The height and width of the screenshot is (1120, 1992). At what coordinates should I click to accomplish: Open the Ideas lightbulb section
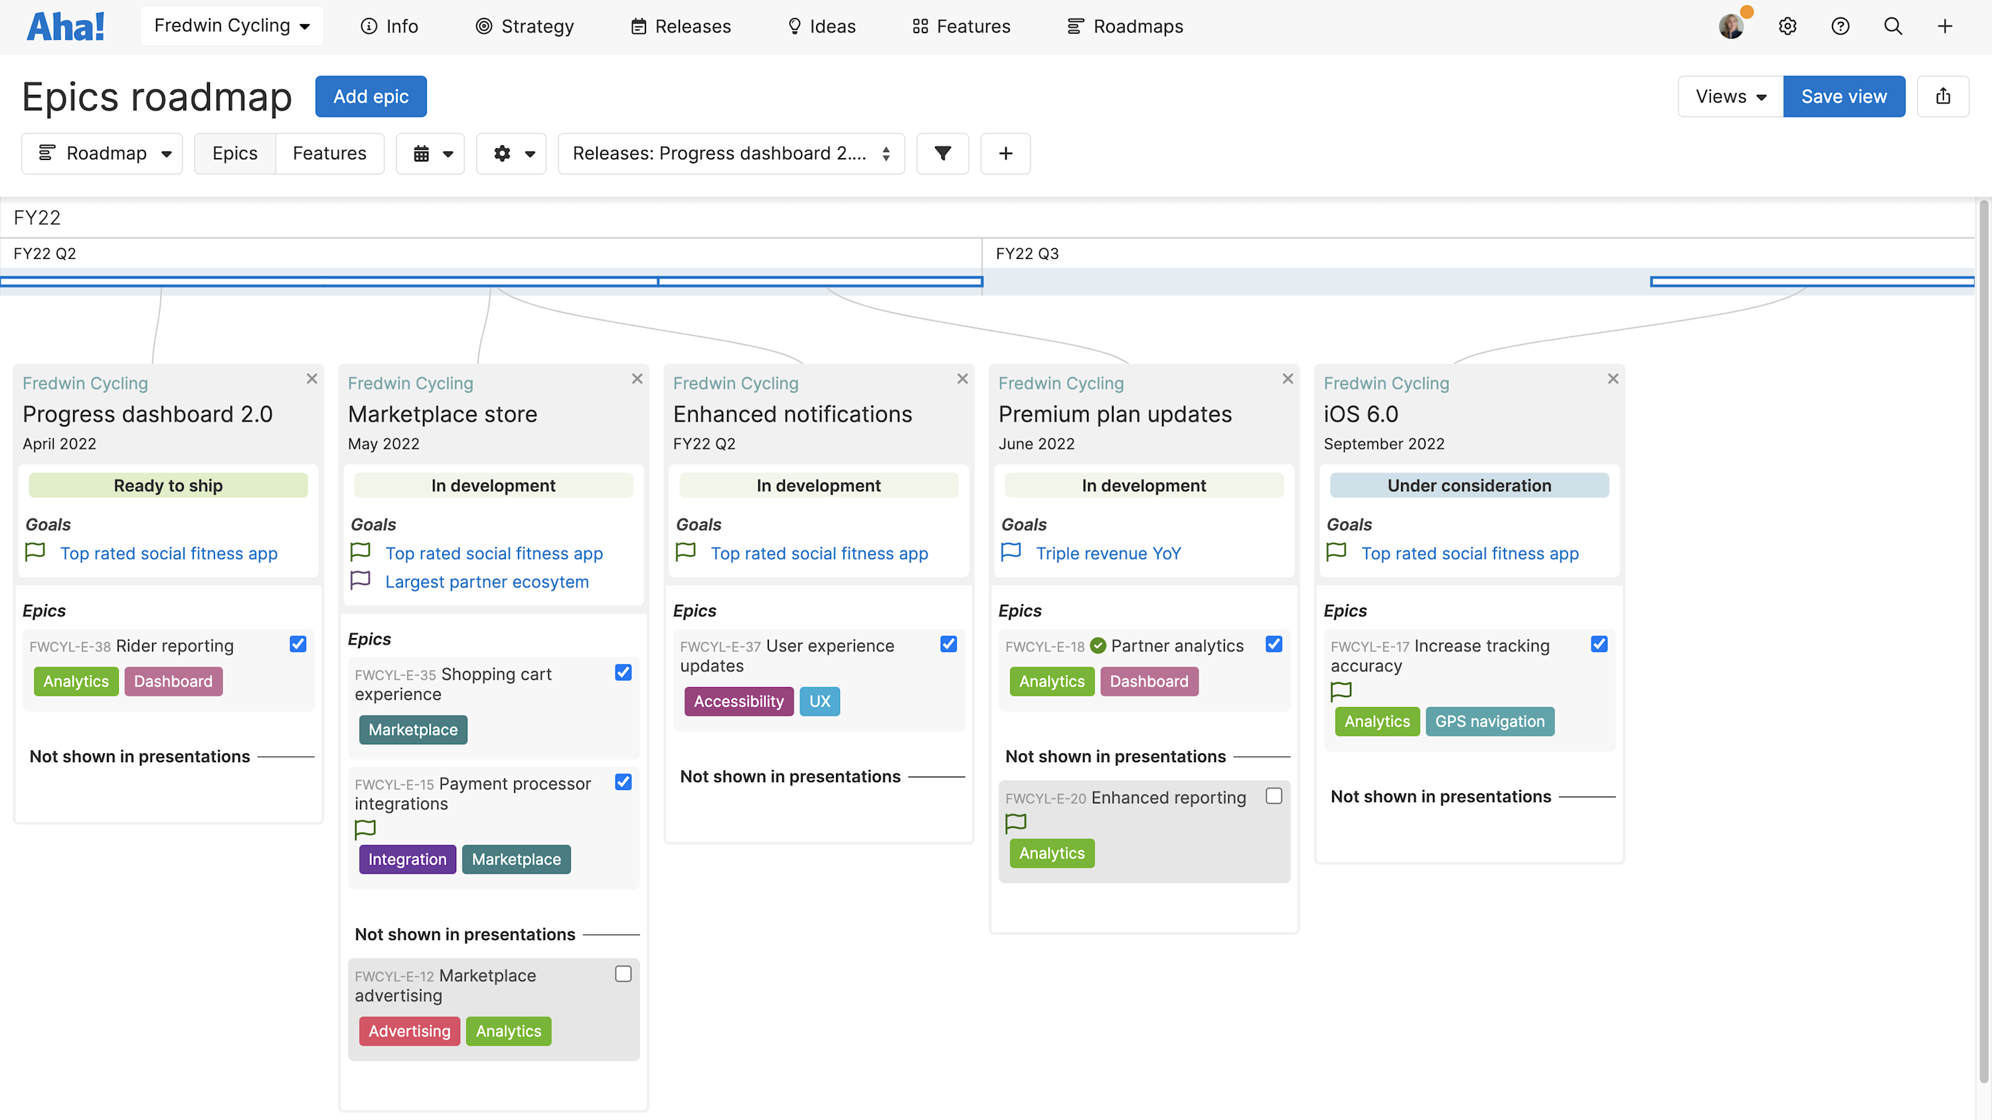click(821, 25)
